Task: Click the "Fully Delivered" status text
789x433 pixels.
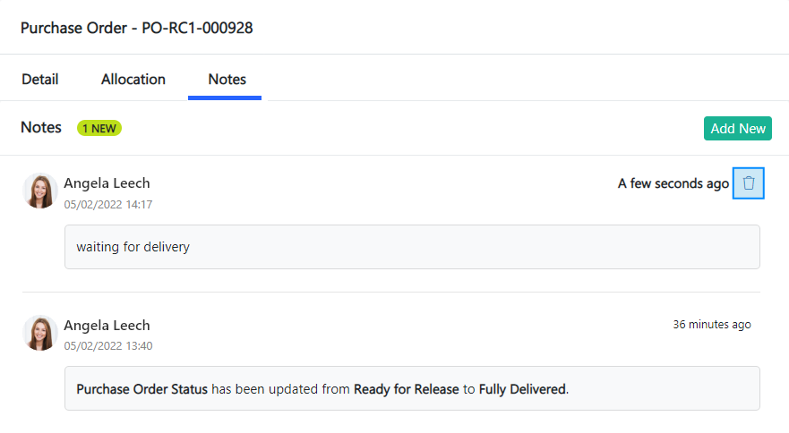Action: point(522,389)
